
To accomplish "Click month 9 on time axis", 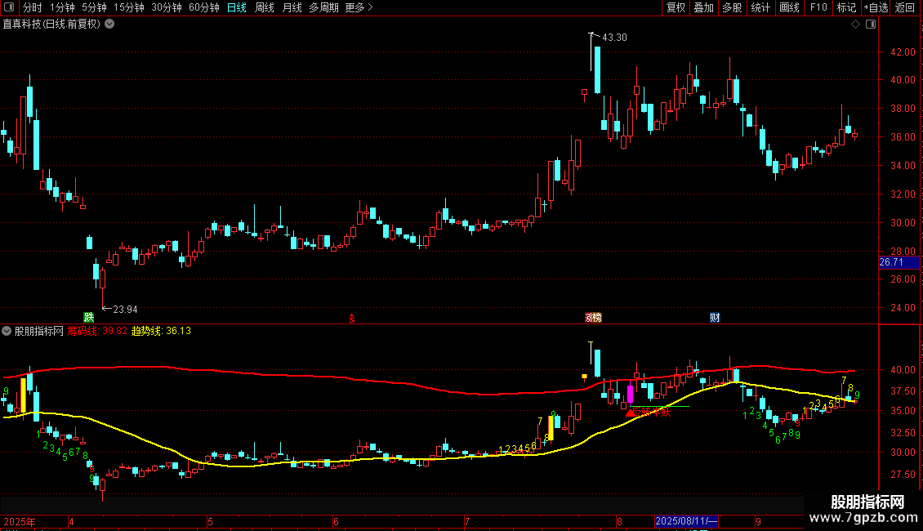I will [x=759, y=521].
